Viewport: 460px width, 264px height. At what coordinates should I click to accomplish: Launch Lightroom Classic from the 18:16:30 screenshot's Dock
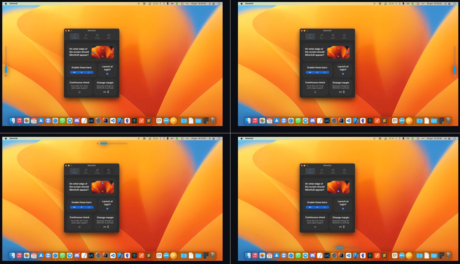(x=91, y=121)
